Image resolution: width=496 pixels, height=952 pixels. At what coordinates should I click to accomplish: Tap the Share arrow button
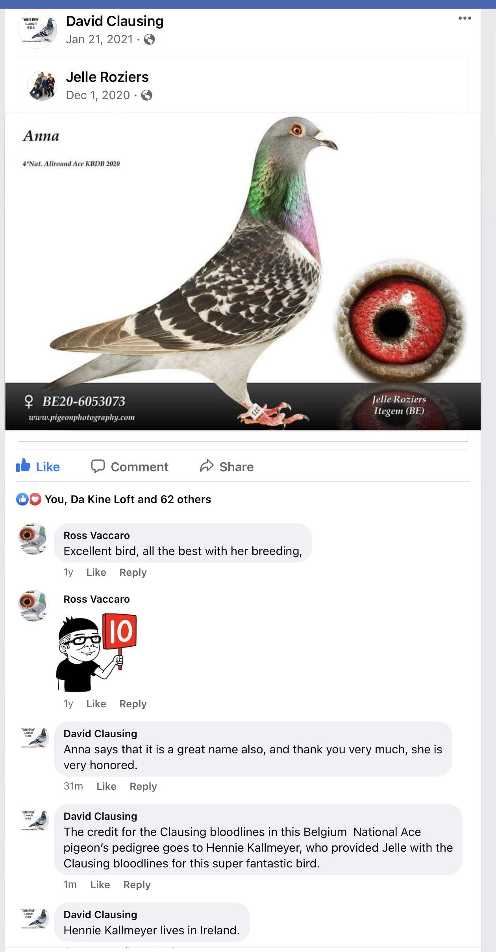[227, 467]
